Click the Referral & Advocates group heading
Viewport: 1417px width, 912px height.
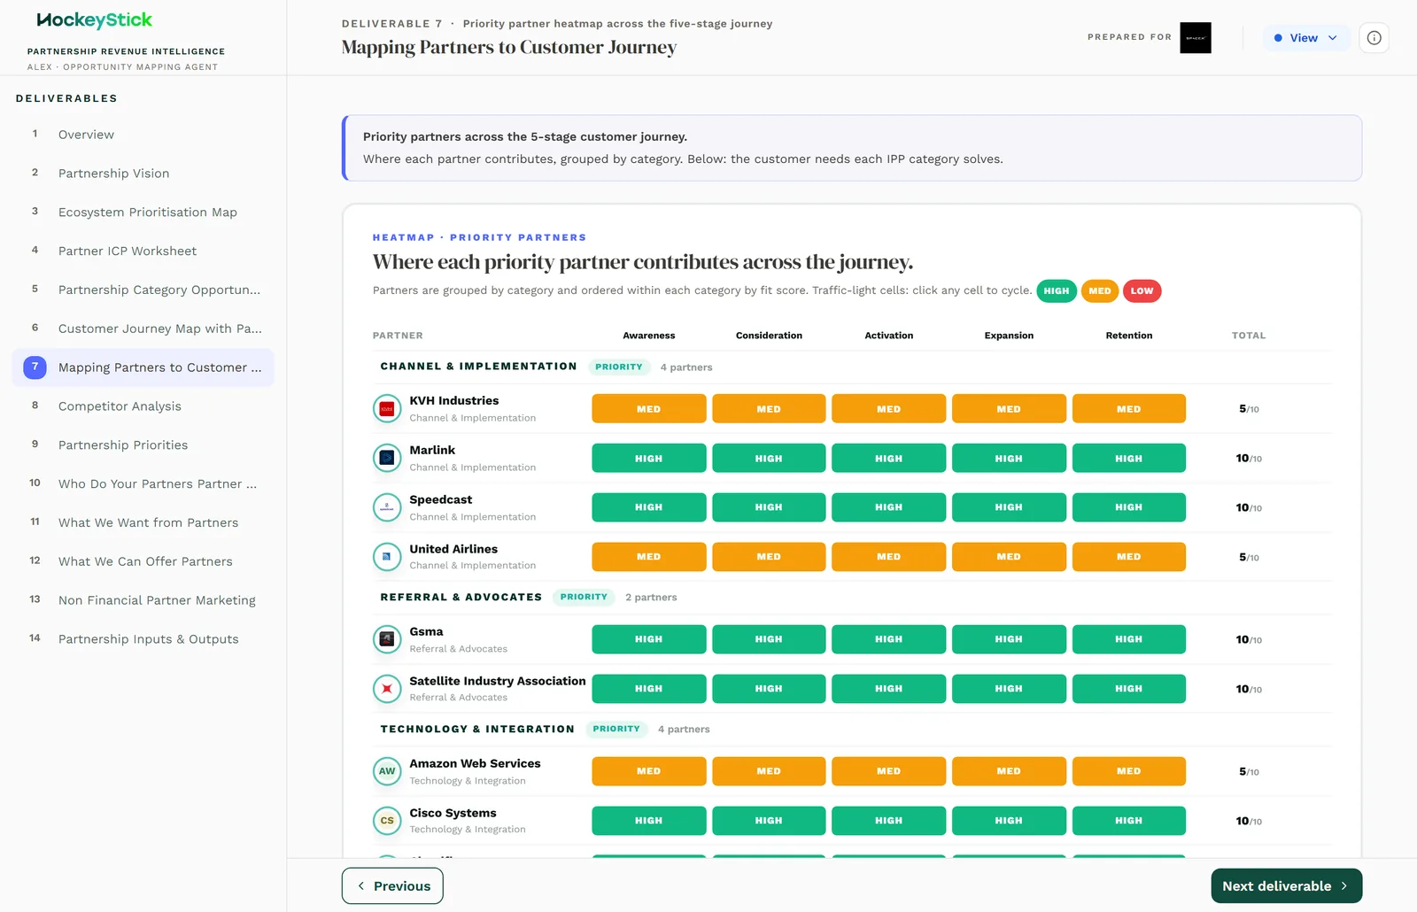click(x=461, y=597)
